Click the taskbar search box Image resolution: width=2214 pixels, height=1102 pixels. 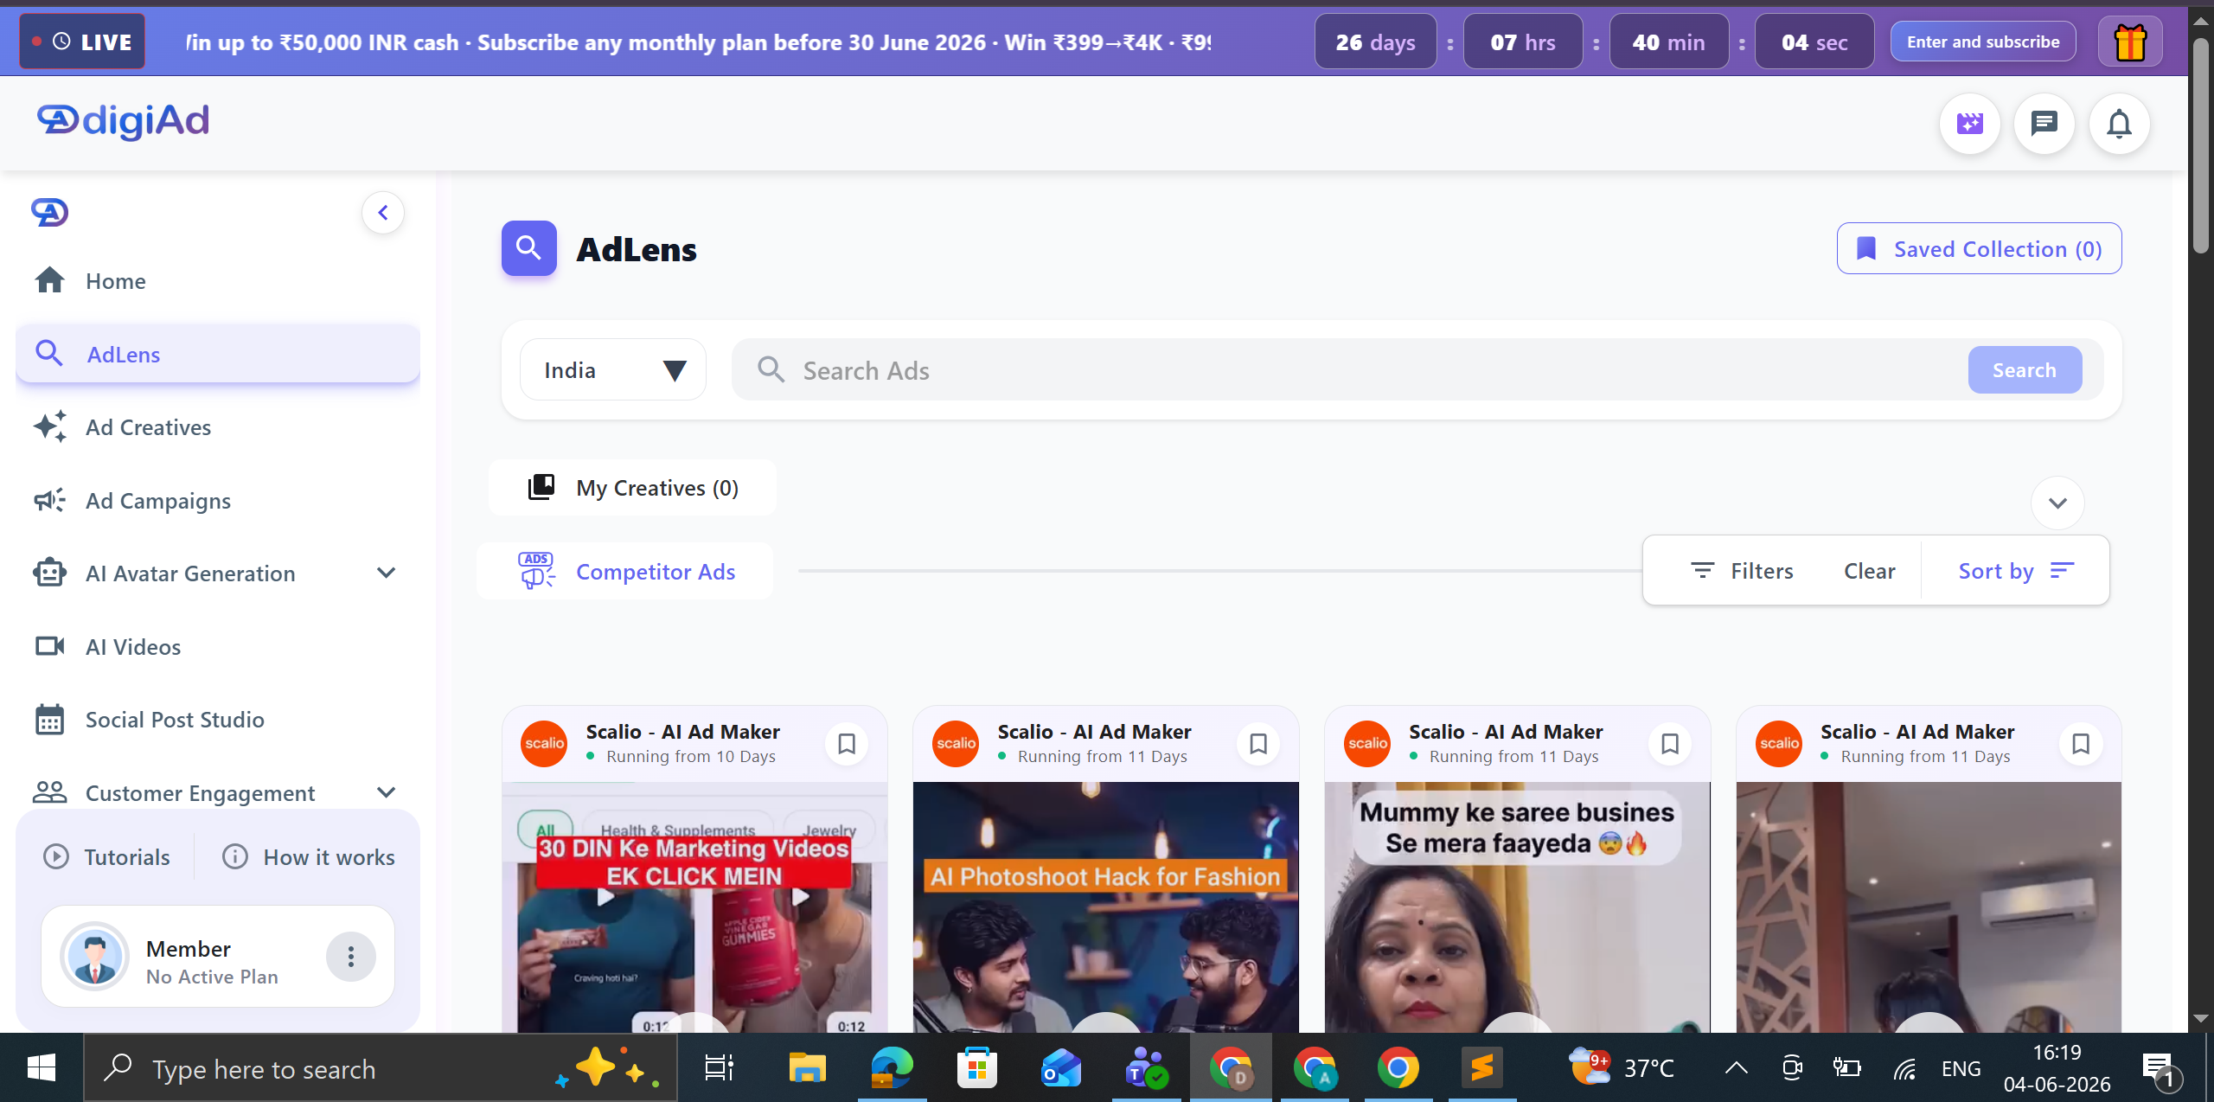pyautogui.click(x=381, y=1068)
